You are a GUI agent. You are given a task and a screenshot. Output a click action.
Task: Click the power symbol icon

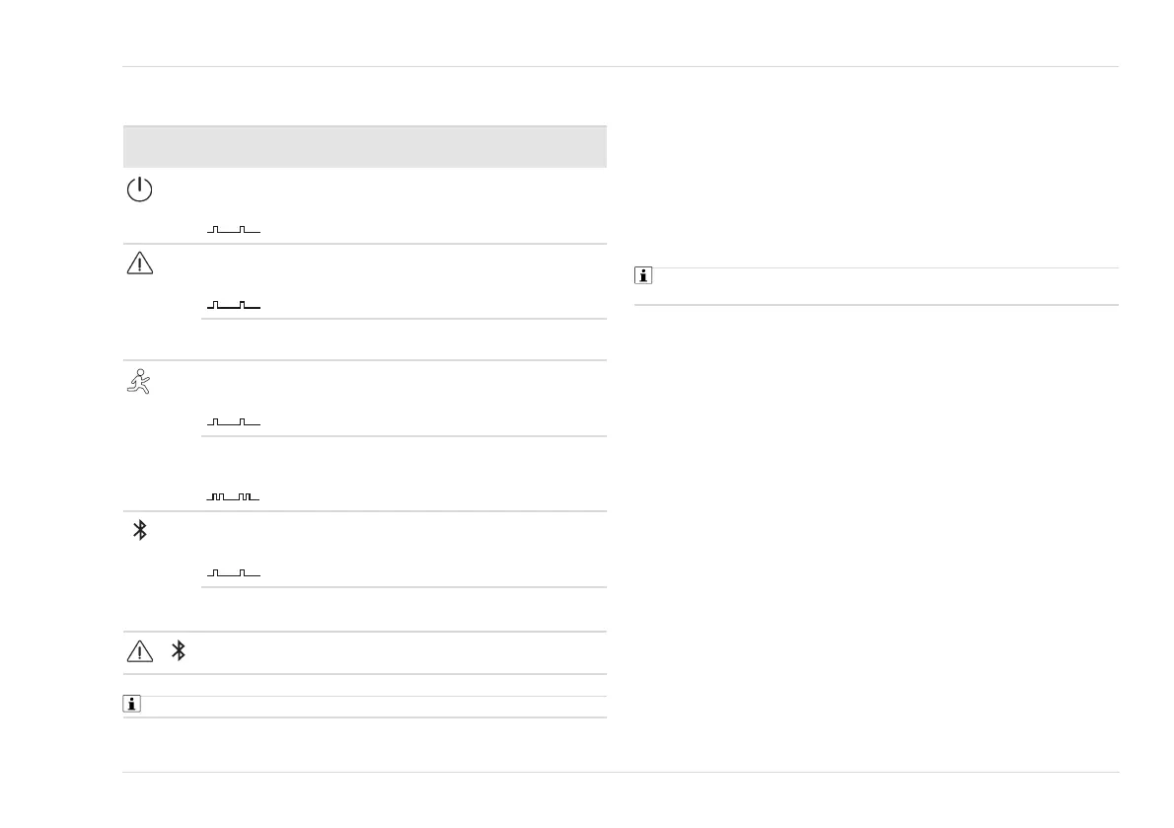[x=140, y=190]
